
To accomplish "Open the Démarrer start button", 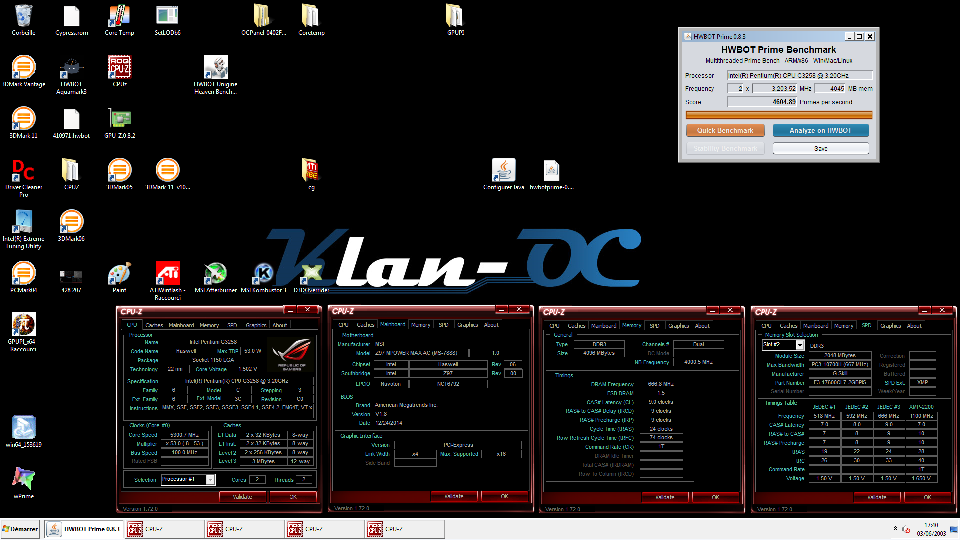I will click(x=20, y=529).
